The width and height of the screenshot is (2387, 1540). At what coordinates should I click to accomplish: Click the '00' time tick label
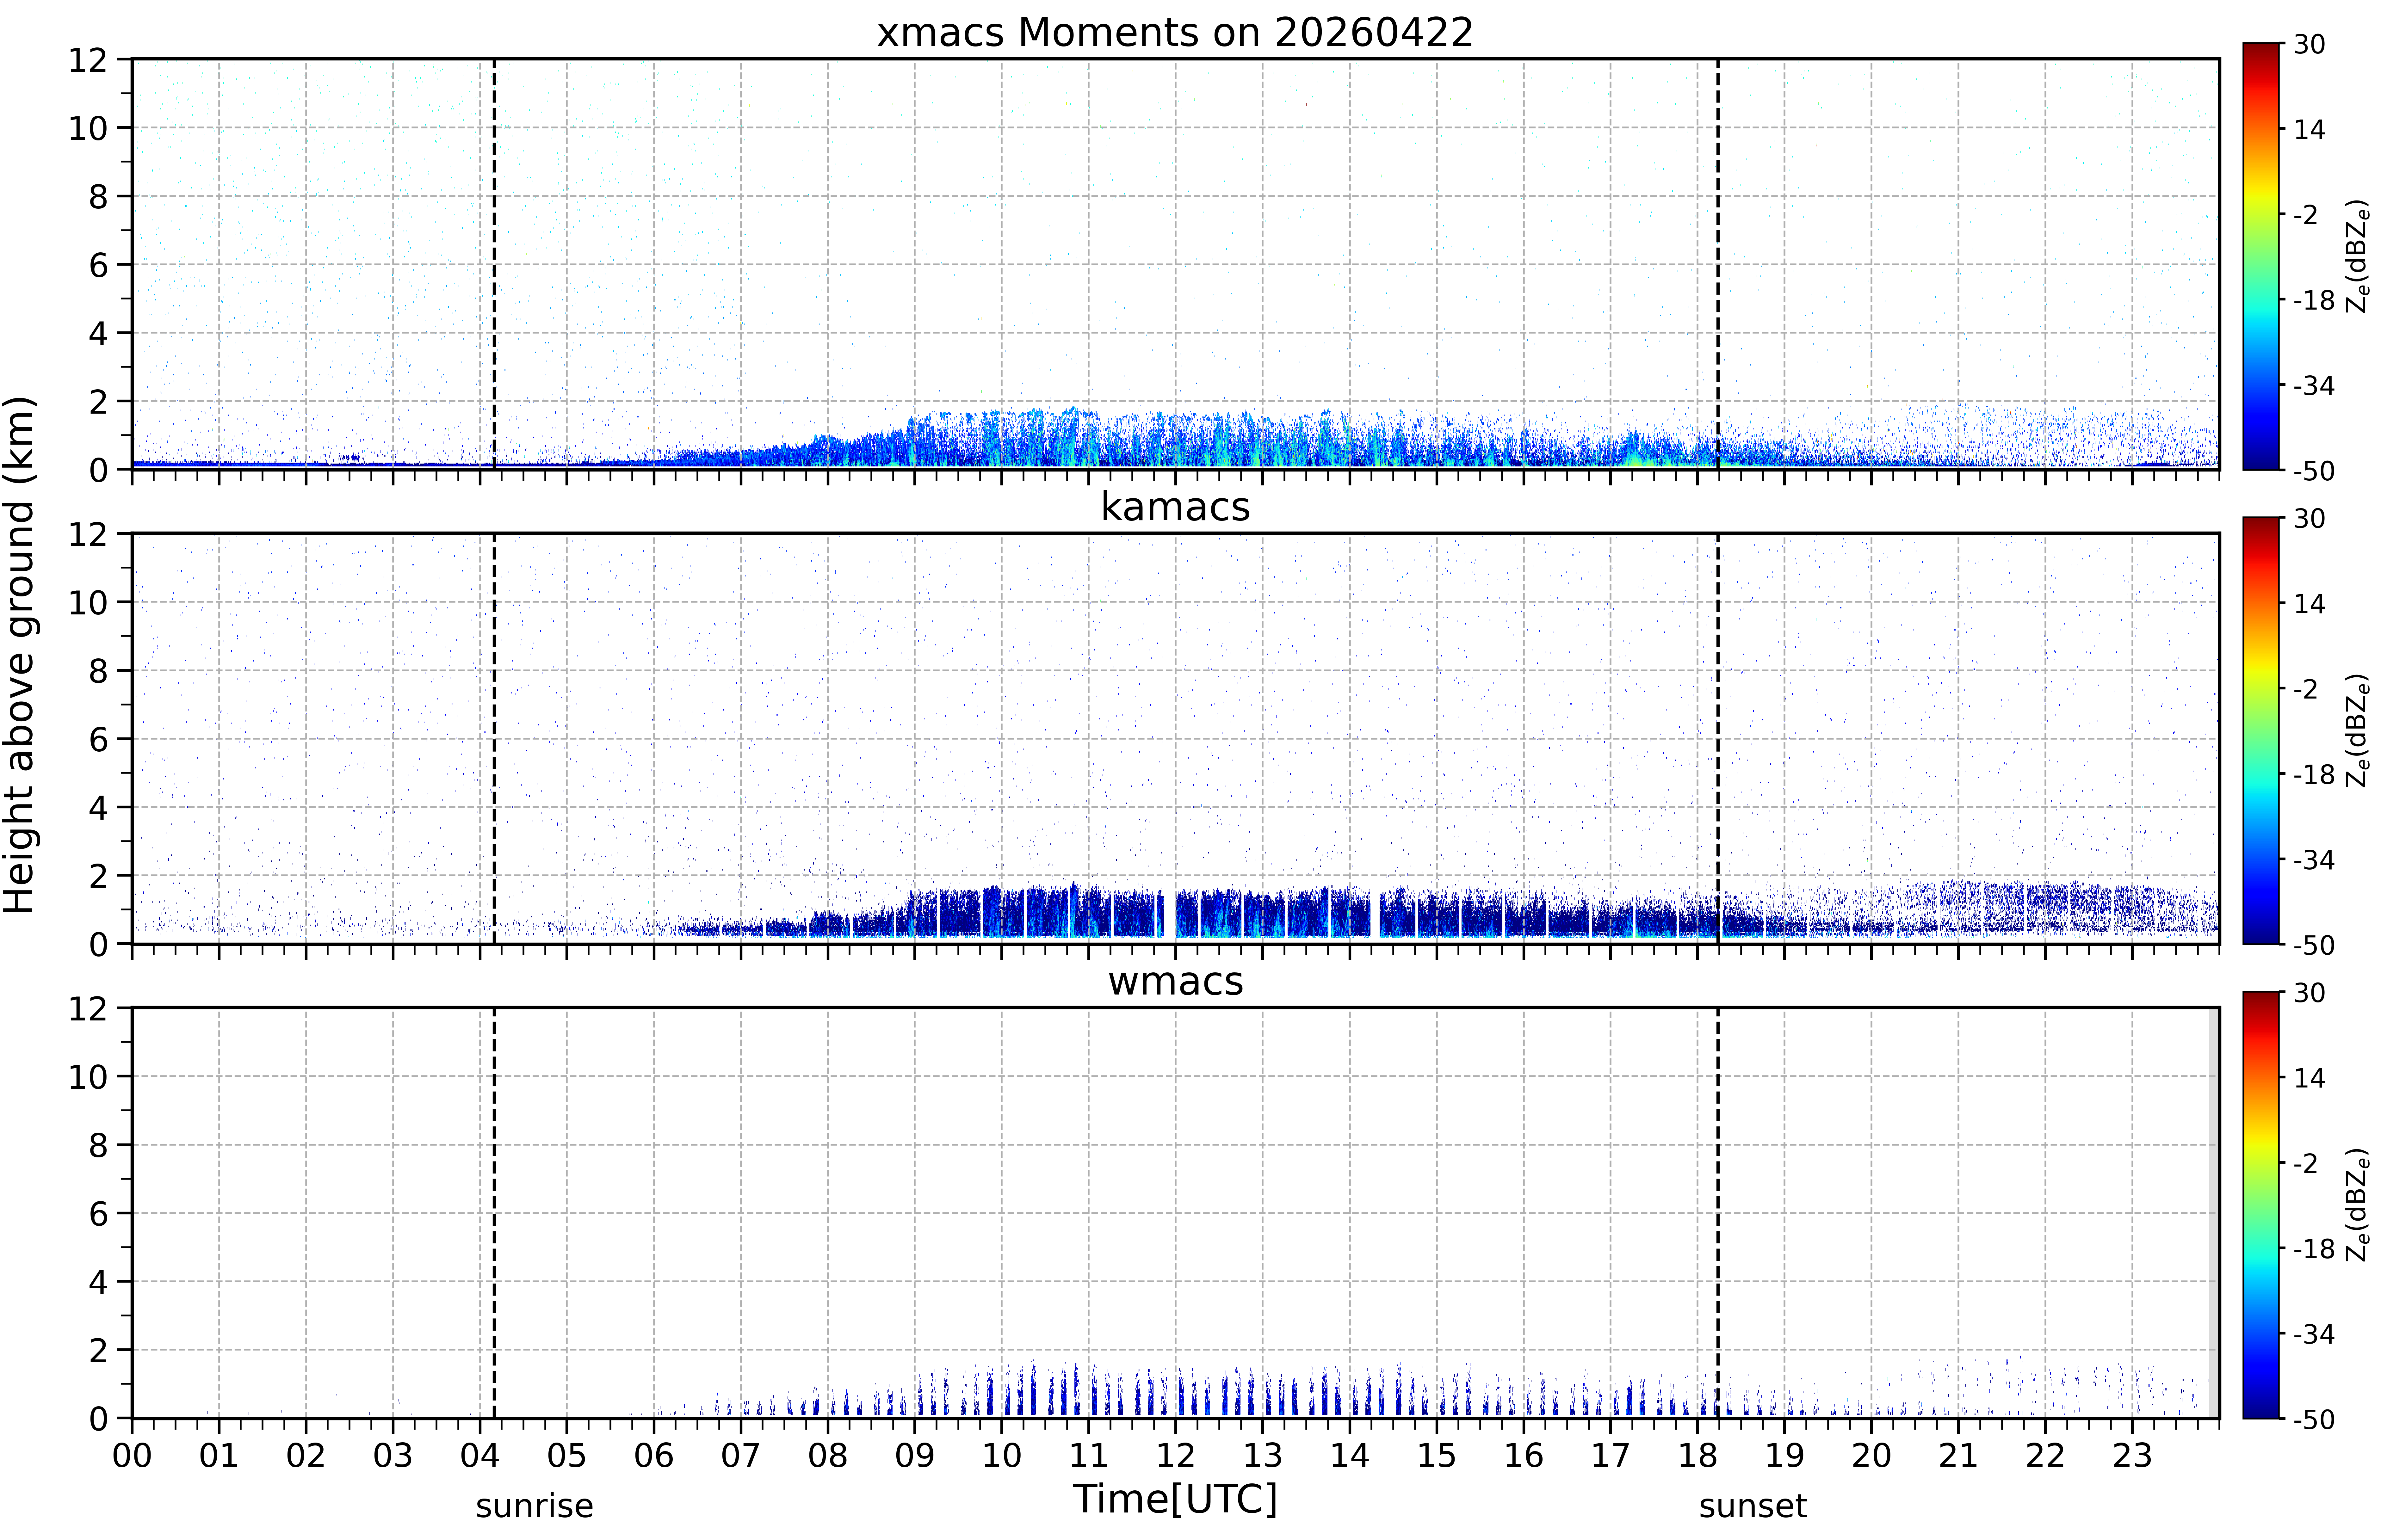tap(132, 1456)
